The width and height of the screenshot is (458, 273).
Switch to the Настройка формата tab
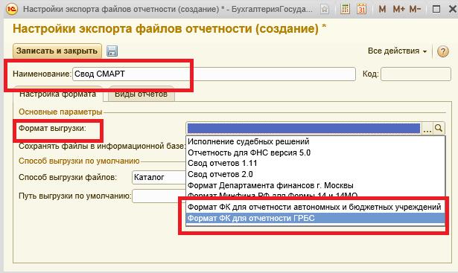pos(58,94)
